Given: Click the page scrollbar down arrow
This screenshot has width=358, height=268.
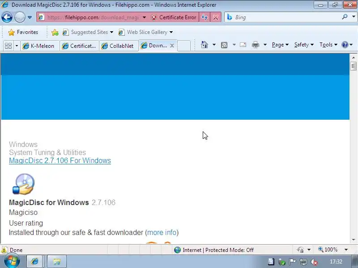Looking at the screenshot, I should click(353, 240).
